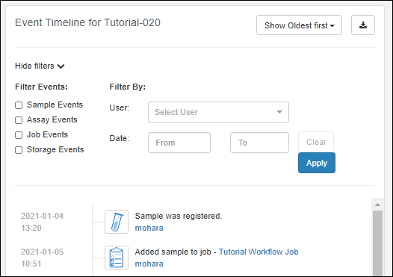Click the From date input field
393x277 pixels.
tap(179, 143)
